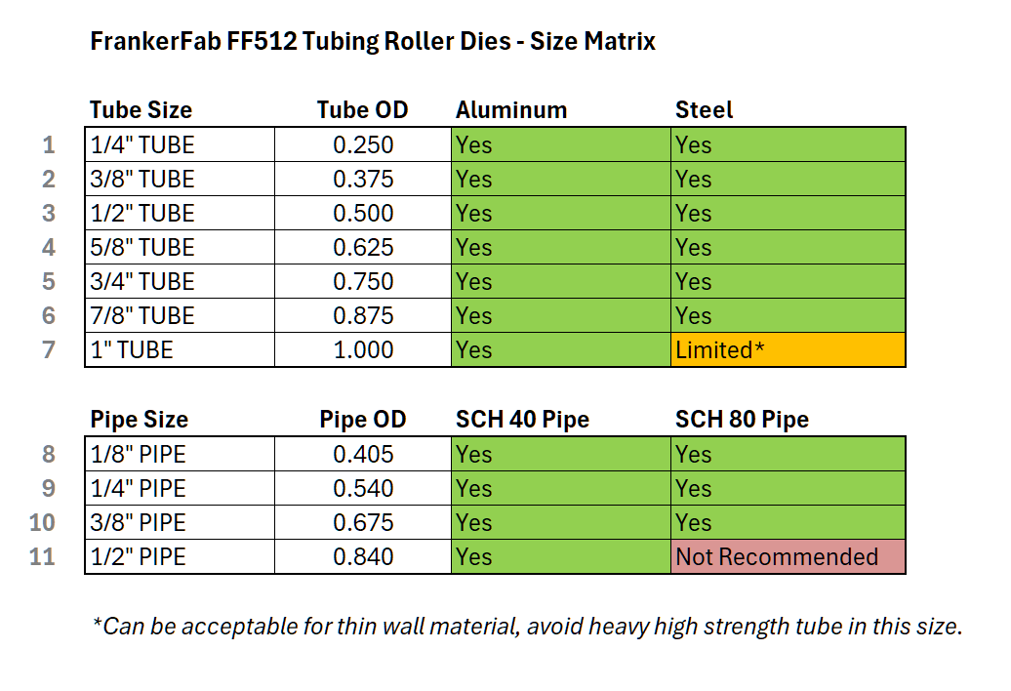The width and height of the screenshot is (1011, 691).
Task: Select the '1" TUBE' size cell
Action: (x=179, y=350)
